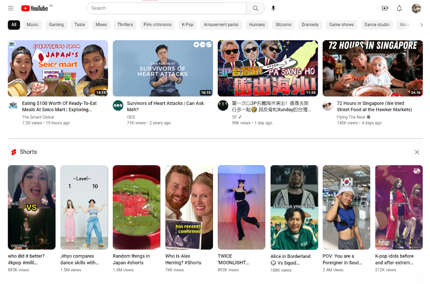Click the magnifier search button

256,8
